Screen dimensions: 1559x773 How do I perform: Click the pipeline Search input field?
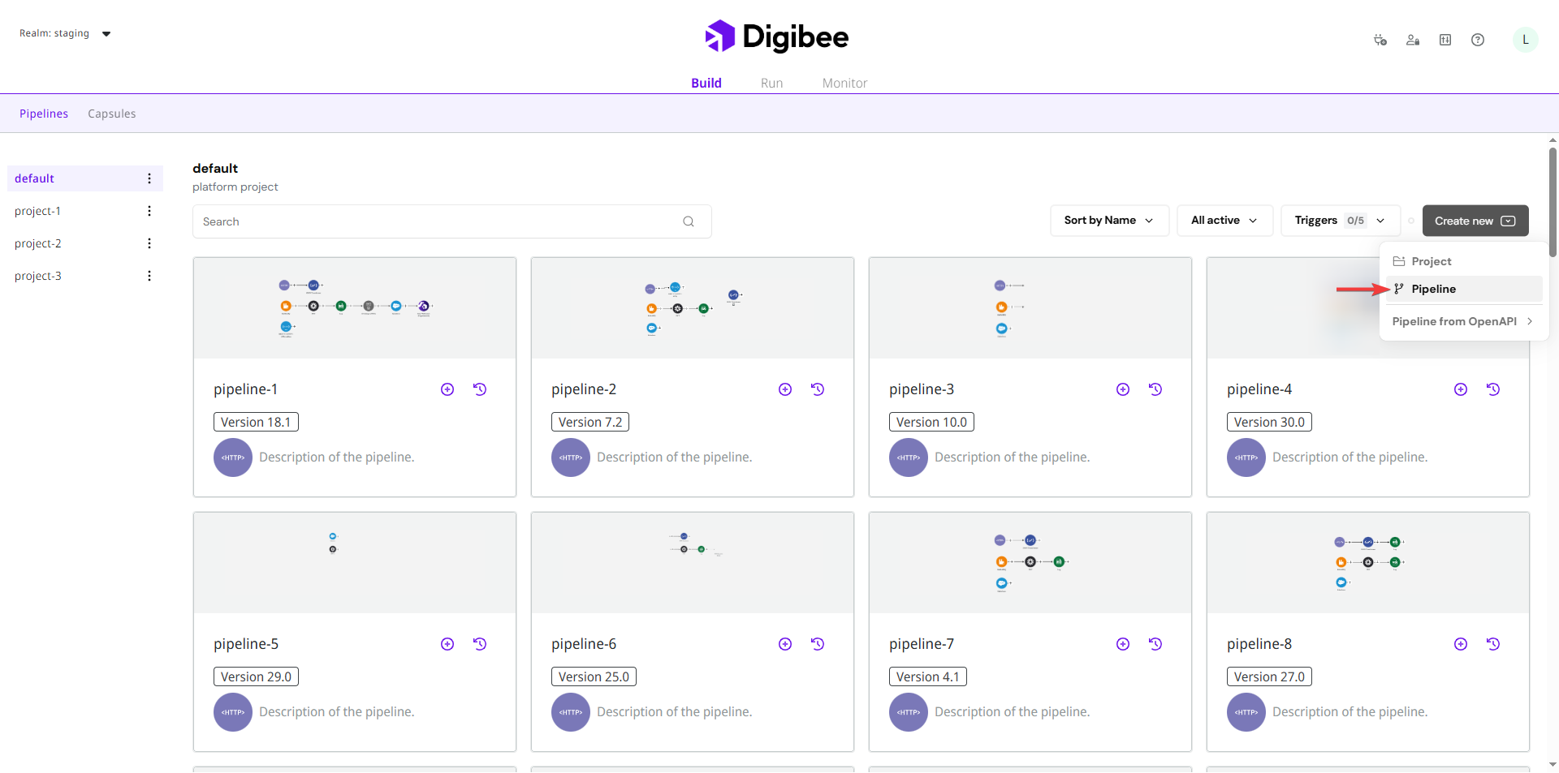coord(438,221)
